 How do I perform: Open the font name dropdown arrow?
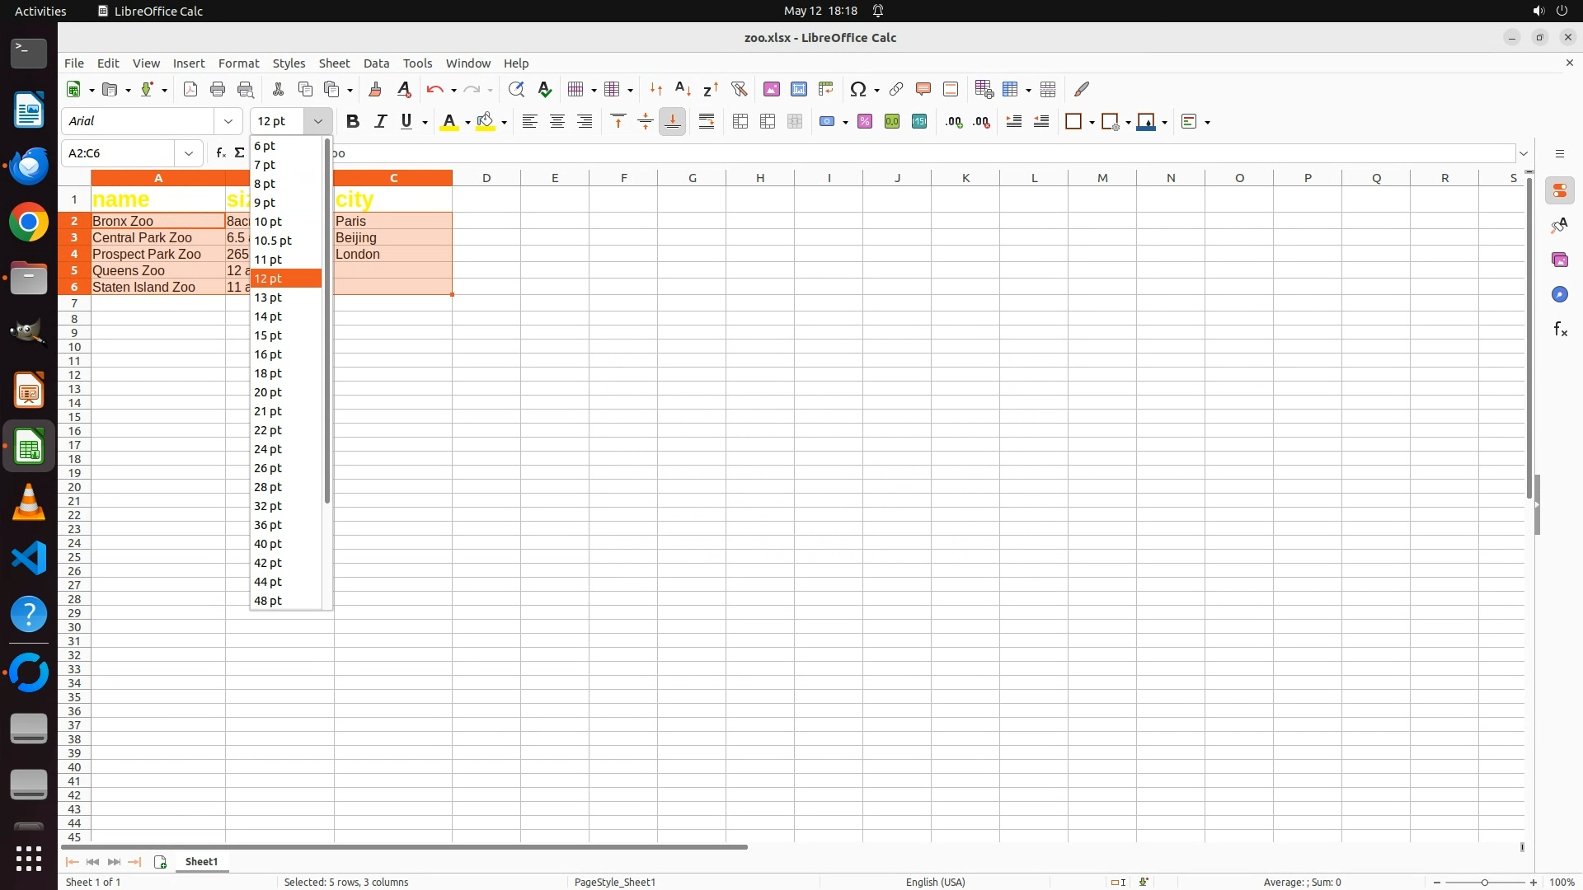pos(228,121)
